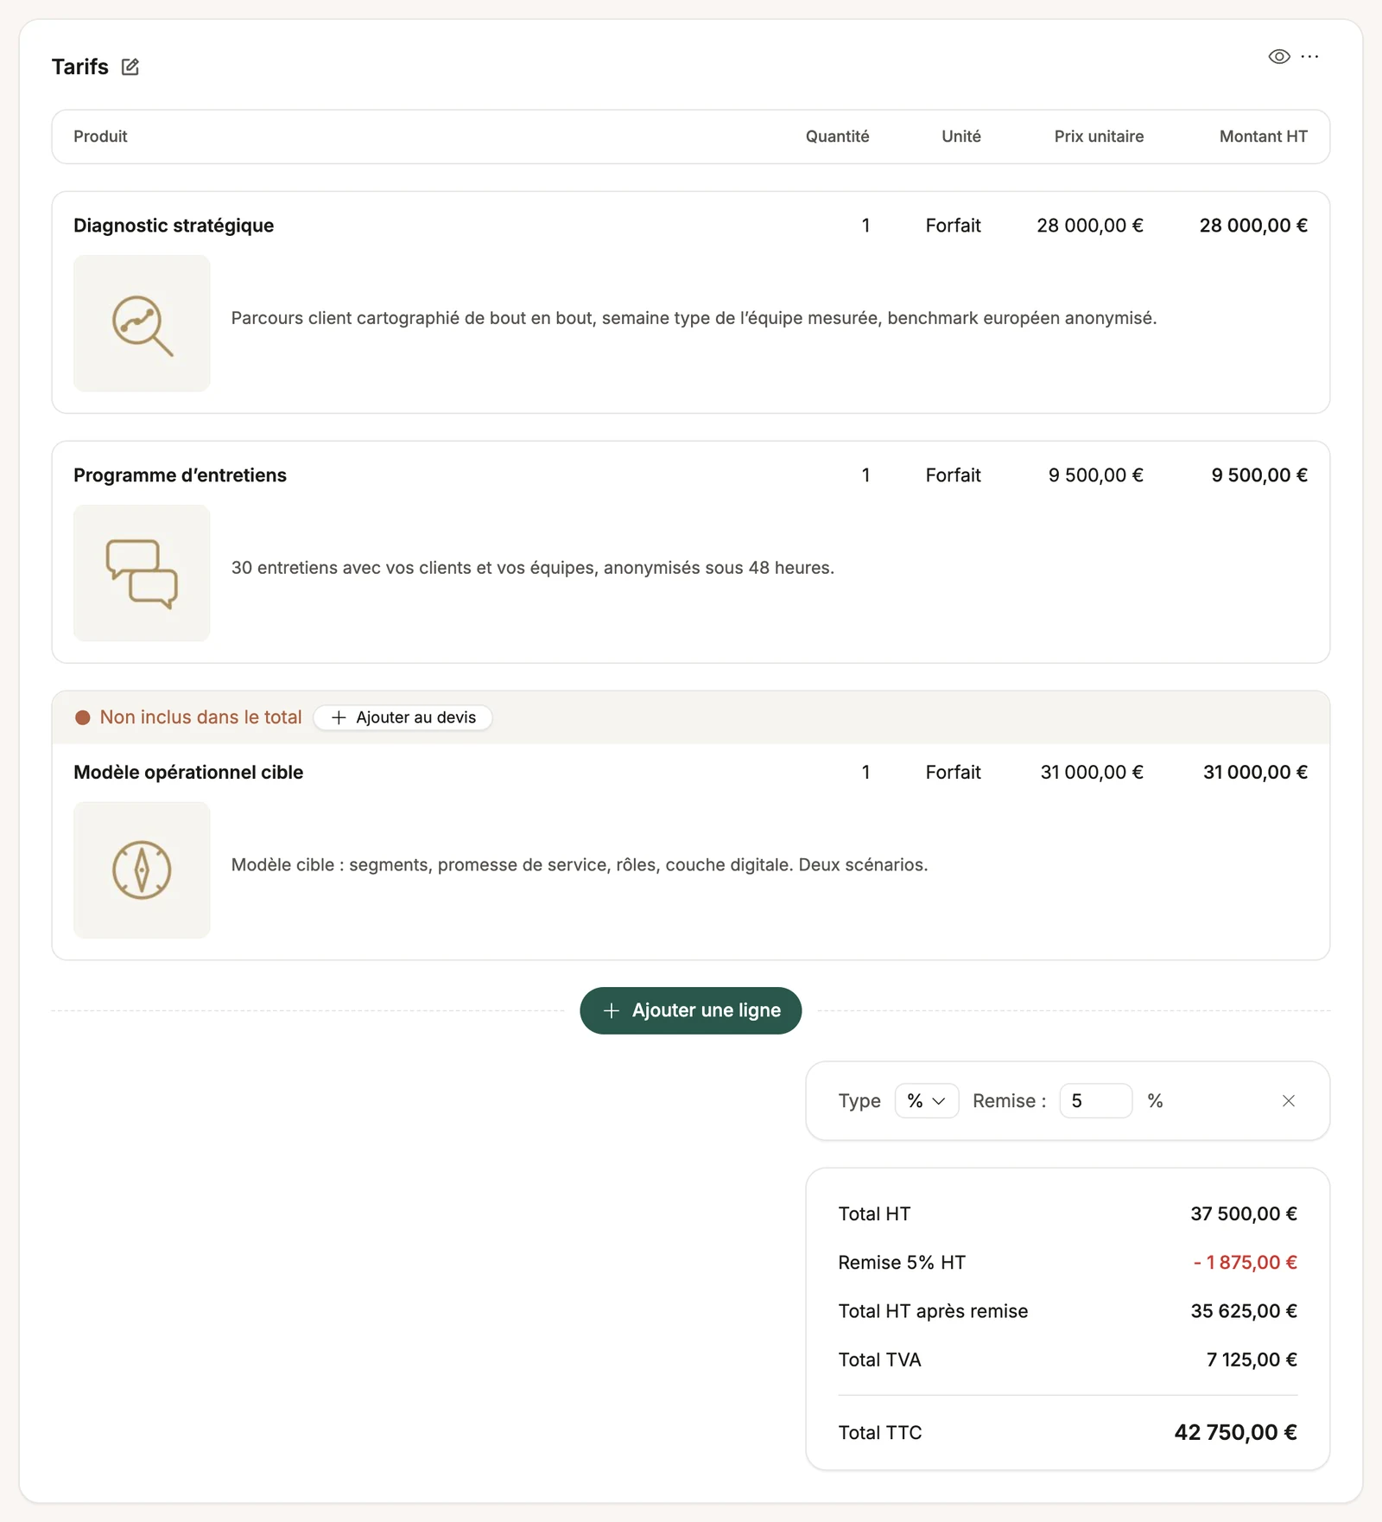The width and height of the screenshot is (1382, 1522).
Task: Click the Tarifs section heading
Action: 79,67
